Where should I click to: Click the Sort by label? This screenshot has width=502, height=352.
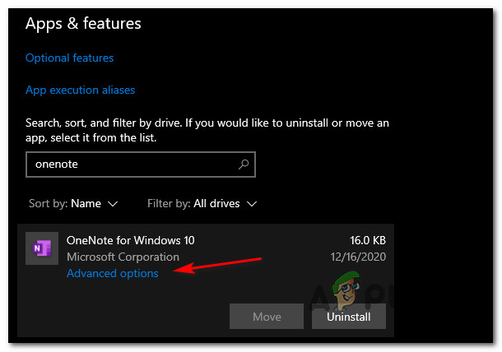pyautogui.click(x=47, y=203)
